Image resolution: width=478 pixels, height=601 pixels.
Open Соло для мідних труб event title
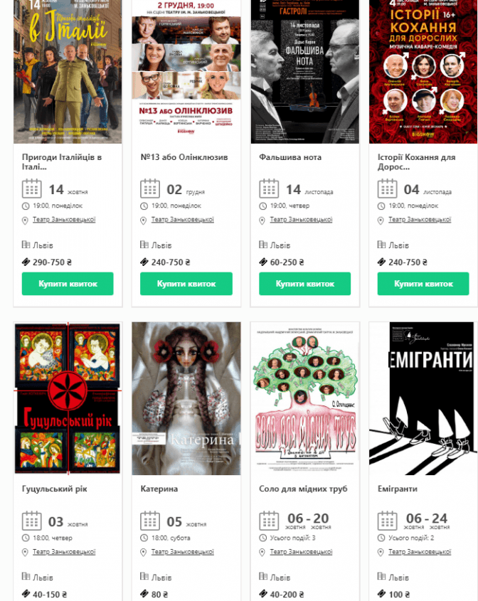303,489
